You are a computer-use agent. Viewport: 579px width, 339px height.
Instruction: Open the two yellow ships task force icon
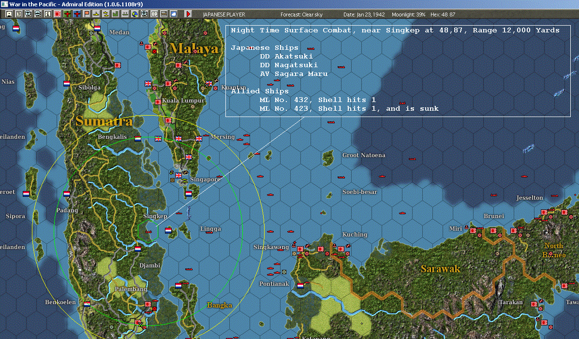[x=105, y=14]
